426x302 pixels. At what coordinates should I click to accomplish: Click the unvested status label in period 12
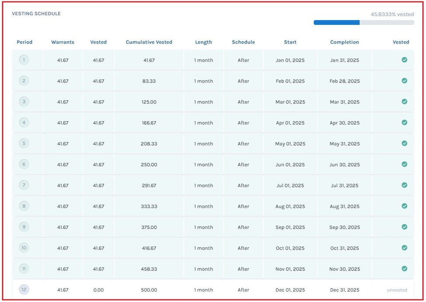[x=397, y=290]
